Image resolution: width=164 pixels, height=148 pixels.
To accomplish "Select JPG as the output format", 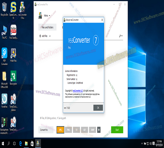I will pos(60,130).
